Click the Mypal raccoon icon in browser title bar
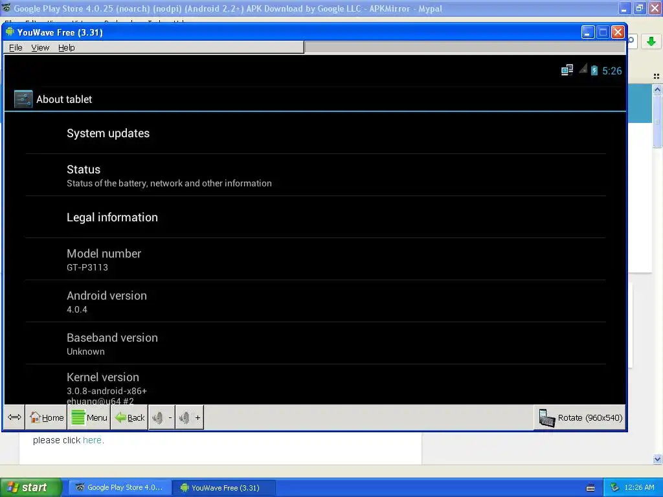663x497 pixels. pos(6,8)
